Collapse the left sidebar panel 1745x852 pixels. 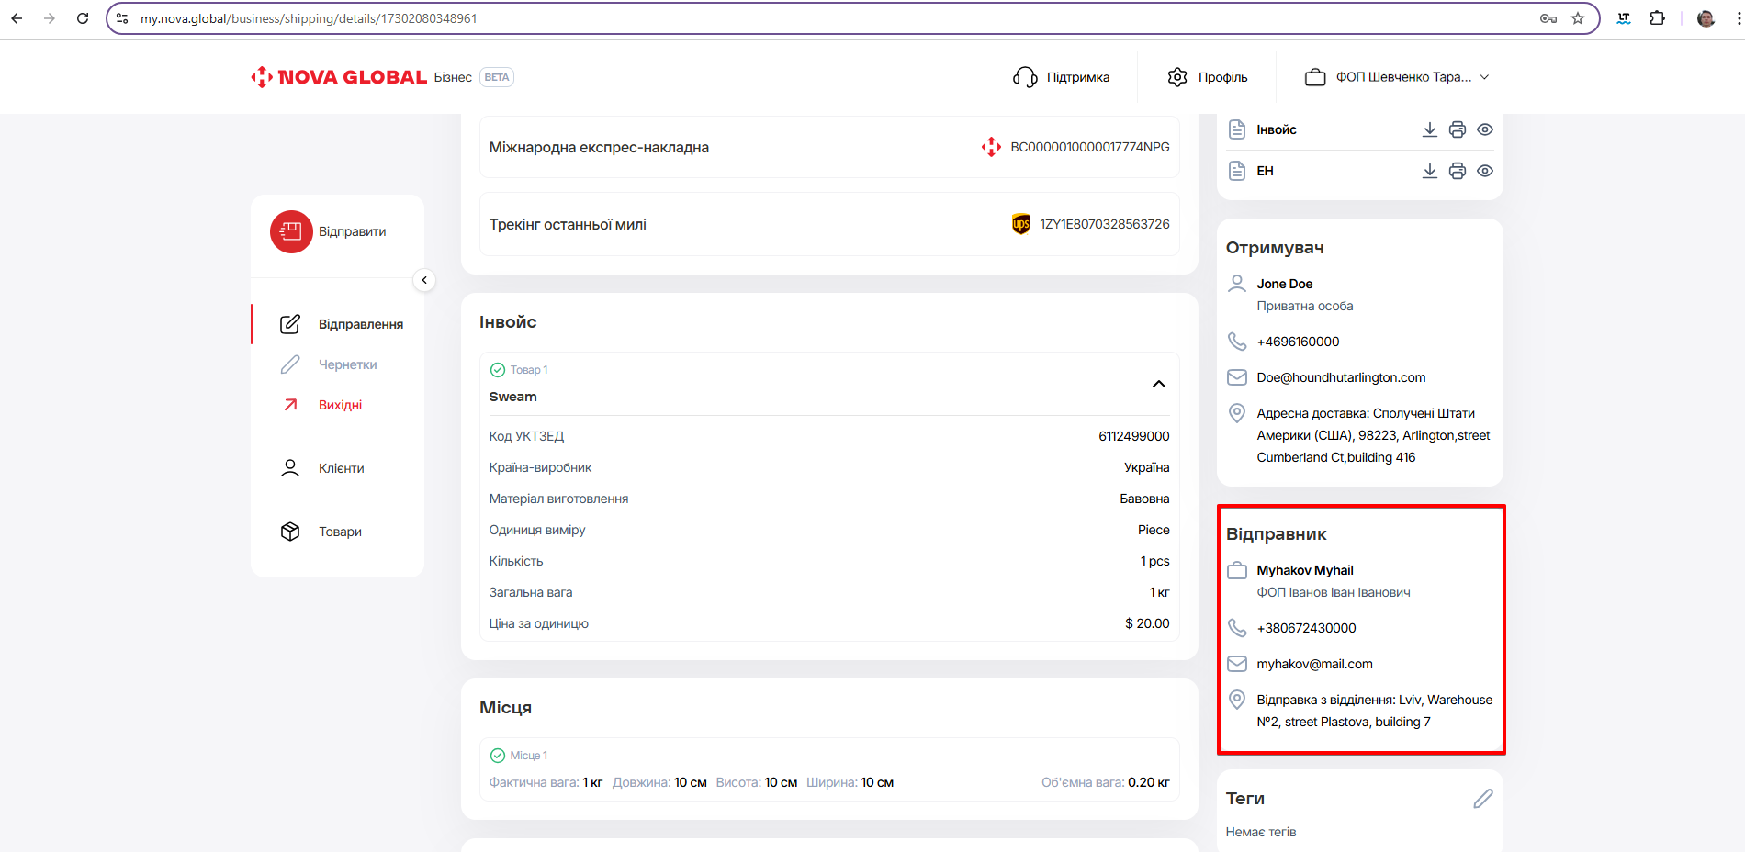pos(424,280)
